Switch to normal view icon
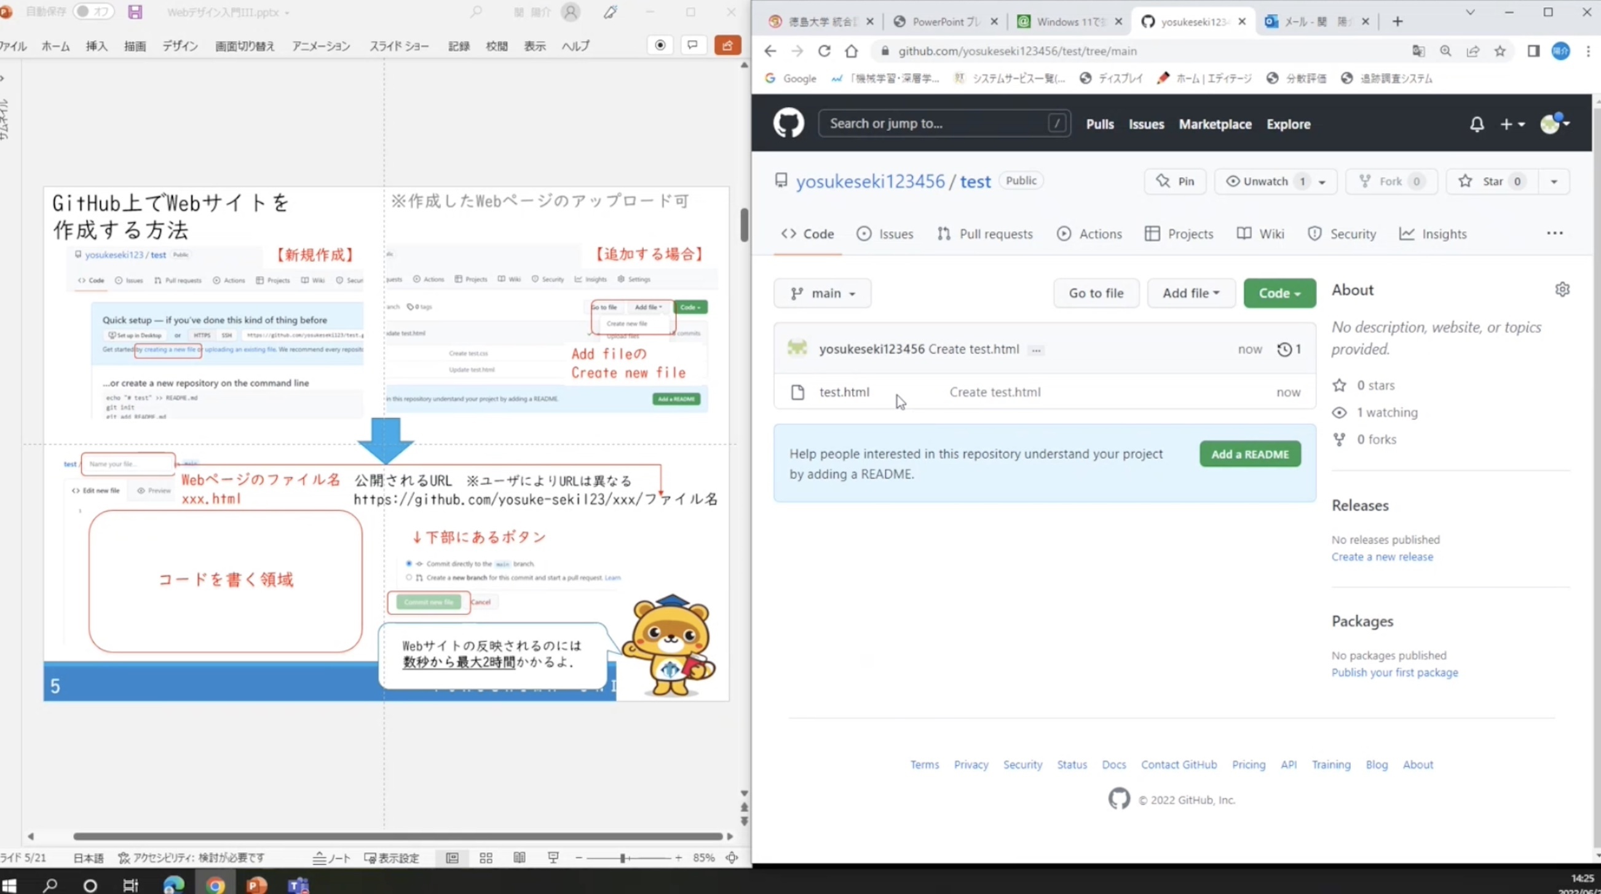 (452, 858)
